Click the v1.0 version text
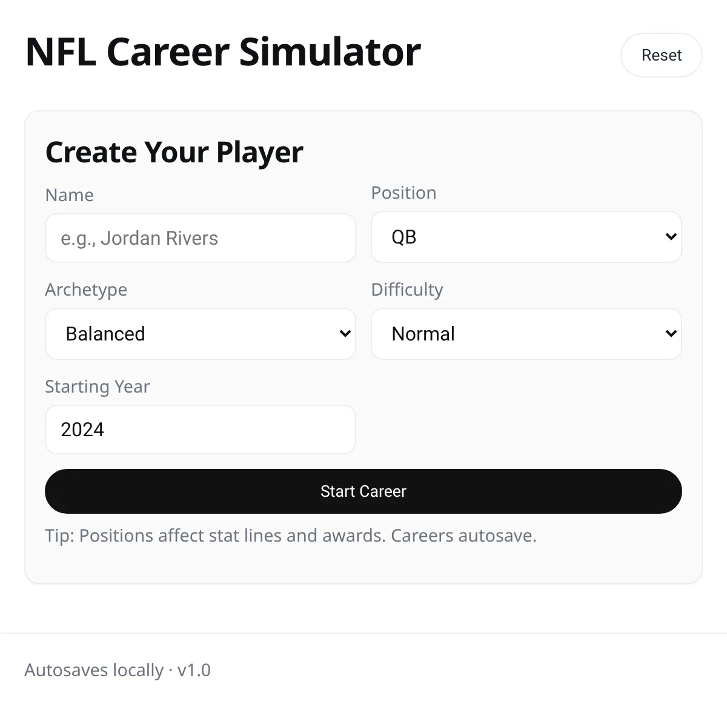The height and width of the screenshot is (727, 727). click(x=194, y=670)
